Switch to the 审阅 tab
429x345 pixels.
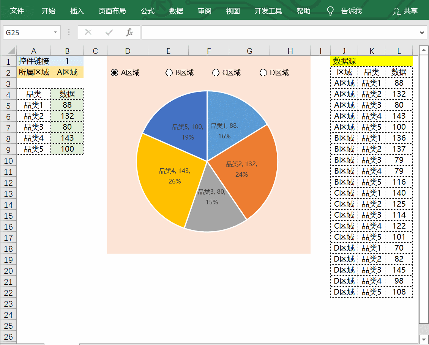point(205,11)
